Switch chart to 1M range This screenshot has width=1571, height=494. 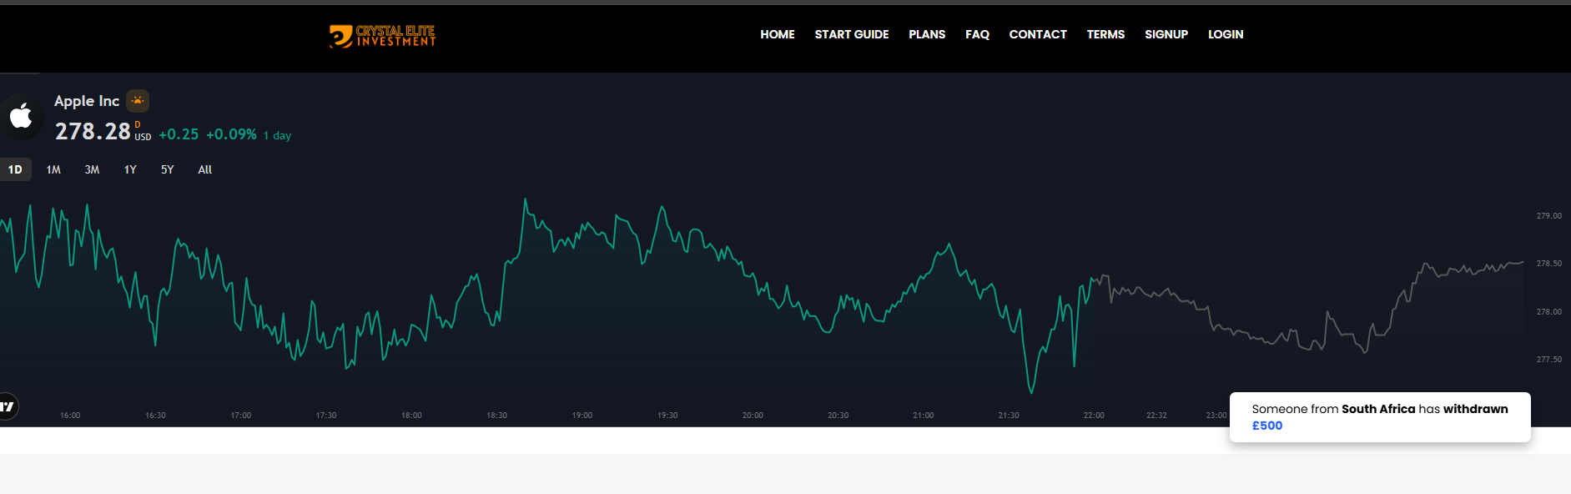click(53, 169)
